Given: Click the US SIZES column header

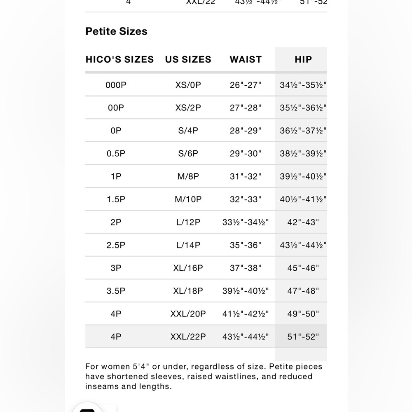Looking at the screenshot, I should coord(188,59).
